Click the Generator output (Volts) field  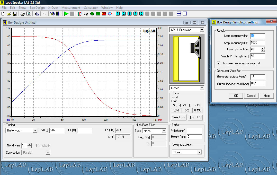coord(257,77)
